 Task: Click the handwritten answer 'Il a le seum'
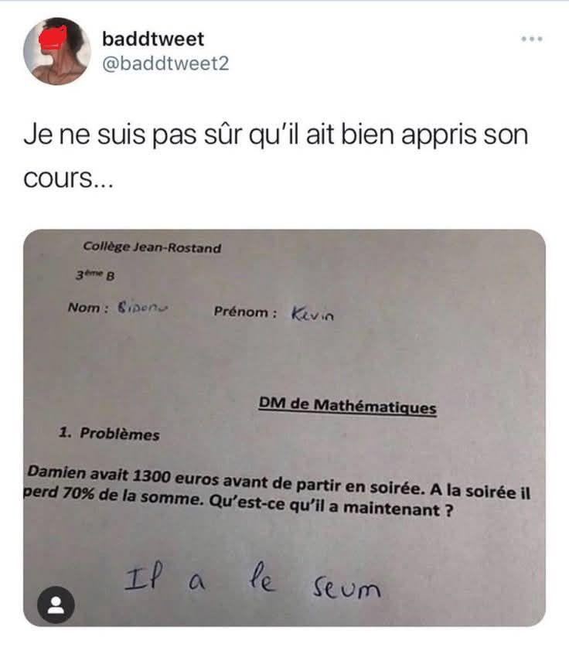tap(253, 577)
